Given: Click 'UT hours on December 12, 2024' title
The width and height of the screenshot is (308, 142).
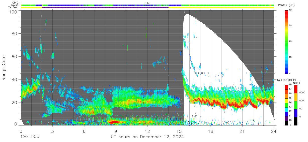Looking at the screenshot, I should pos(147,137).
